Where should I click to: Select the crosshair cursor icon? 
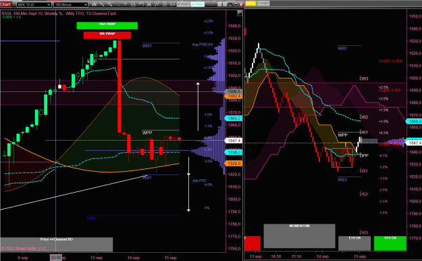(126, 4)
